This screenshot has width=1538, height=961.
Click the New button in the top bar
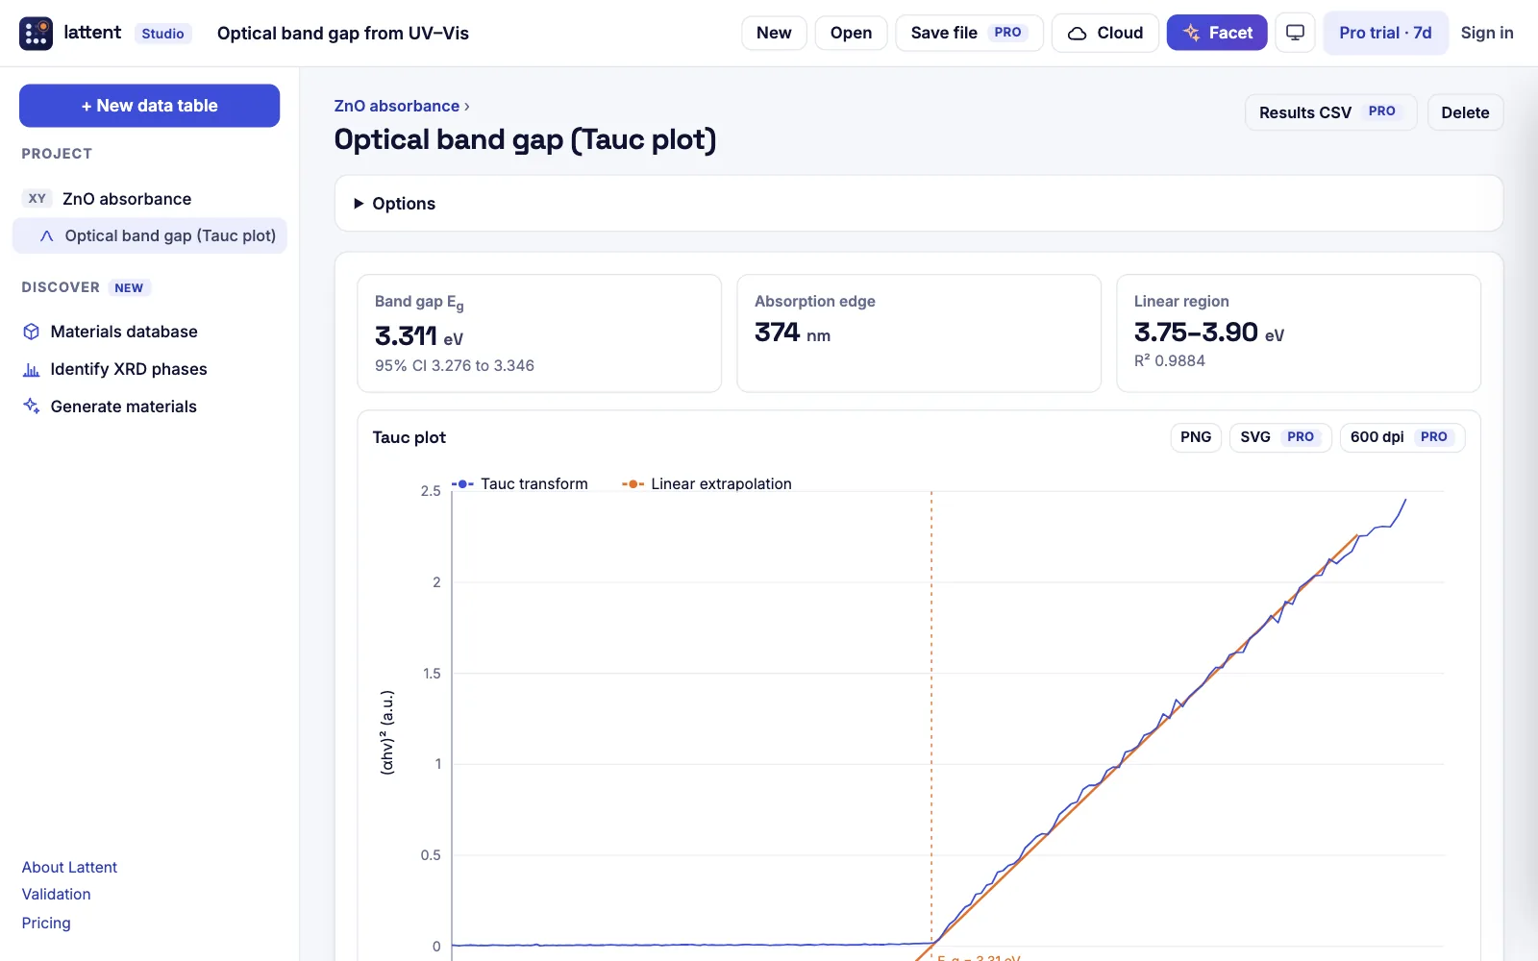(774, 33)
